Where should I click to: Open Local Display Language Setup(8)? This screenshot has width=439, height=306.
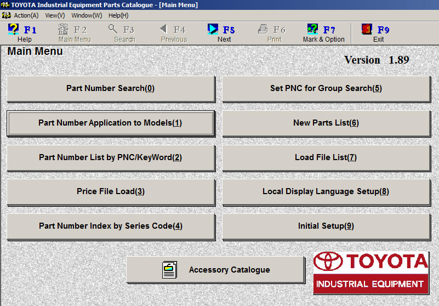pyautogui.click(x=326, y=192)
